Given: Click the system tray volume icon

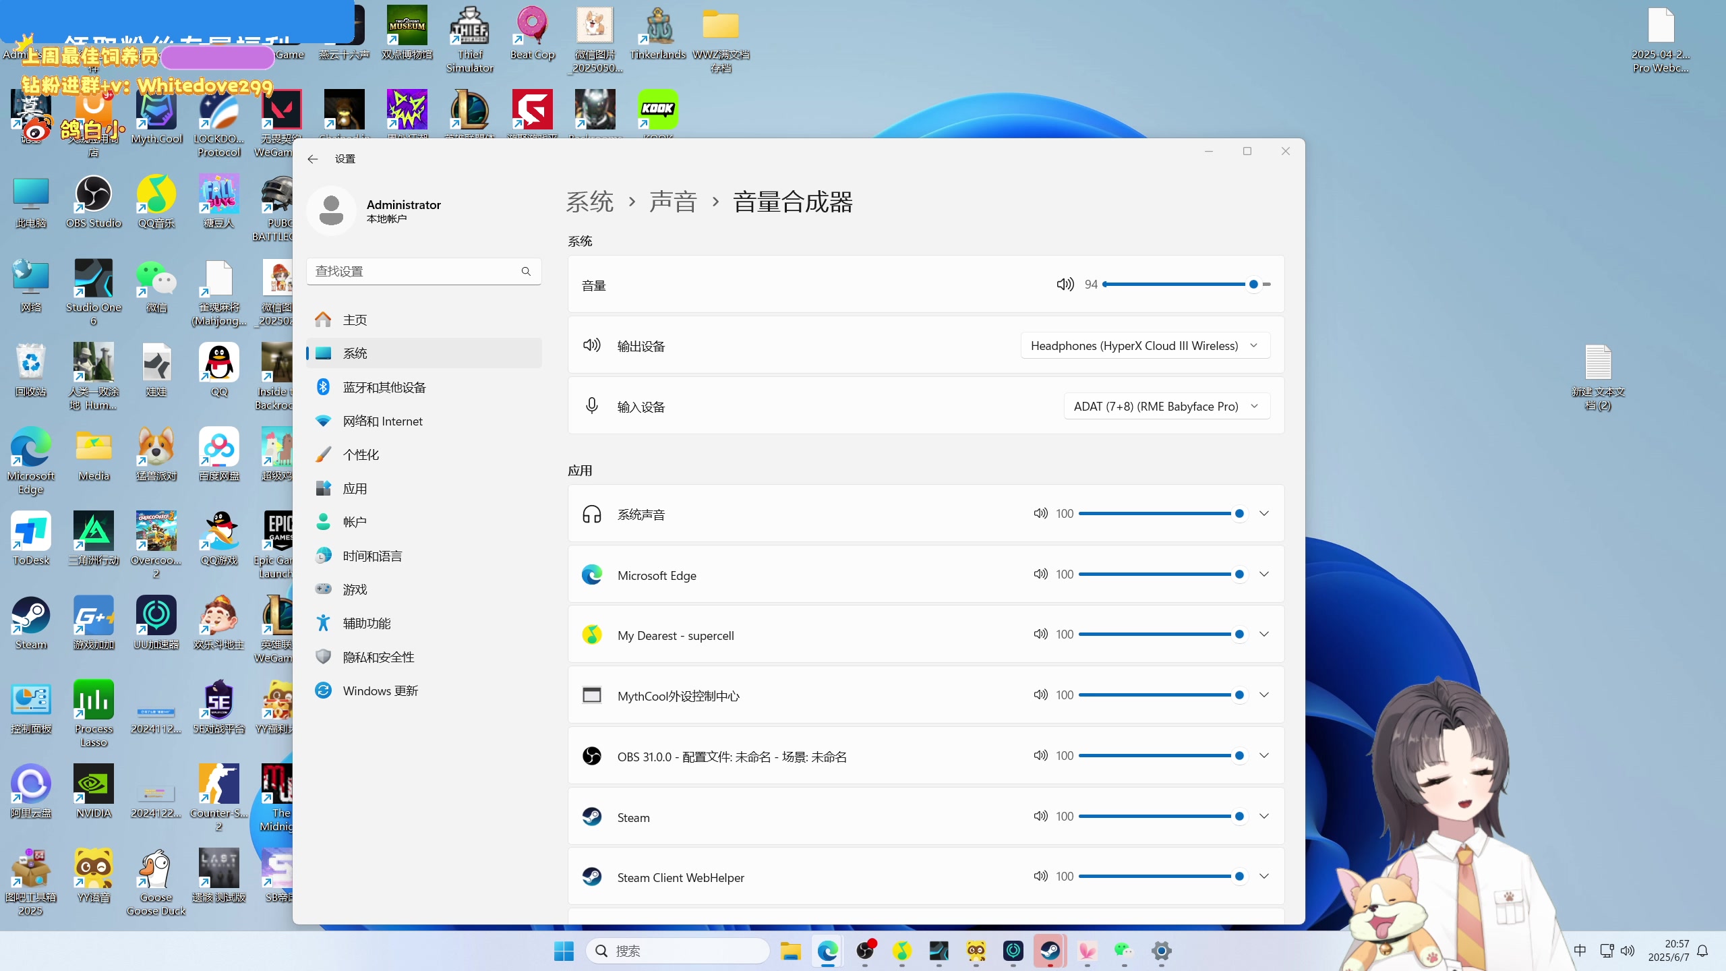Looking at the screenshot, I should coord(1628,951).
